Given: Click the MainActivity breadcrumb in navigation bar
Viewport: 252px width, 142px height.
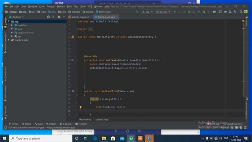Looking at the screenshot, I should (104, 12).
